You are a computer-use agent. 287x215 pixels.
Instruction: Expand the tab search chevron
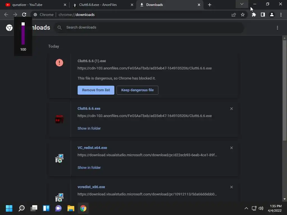click(242, 4)
